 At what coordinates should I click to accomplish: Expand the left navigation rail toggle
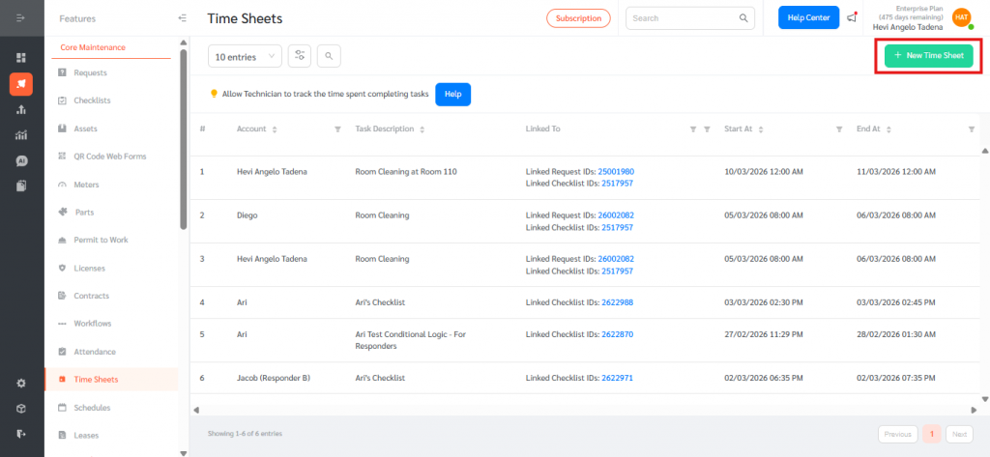click(21, 18)
